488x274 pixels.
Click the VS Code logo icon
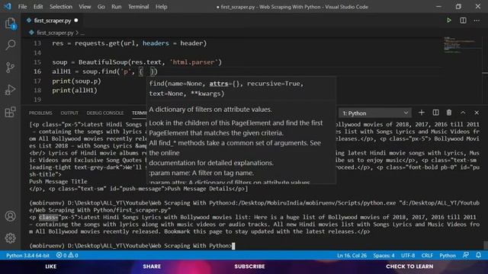click(x=8, y=7)
